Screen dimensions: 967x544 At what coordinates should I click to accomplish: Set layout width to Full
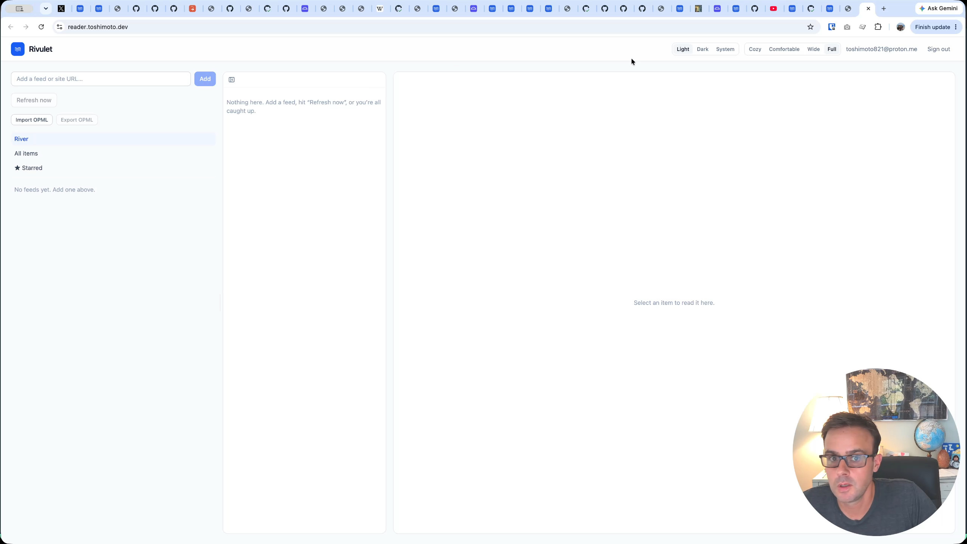click(832, 49)
